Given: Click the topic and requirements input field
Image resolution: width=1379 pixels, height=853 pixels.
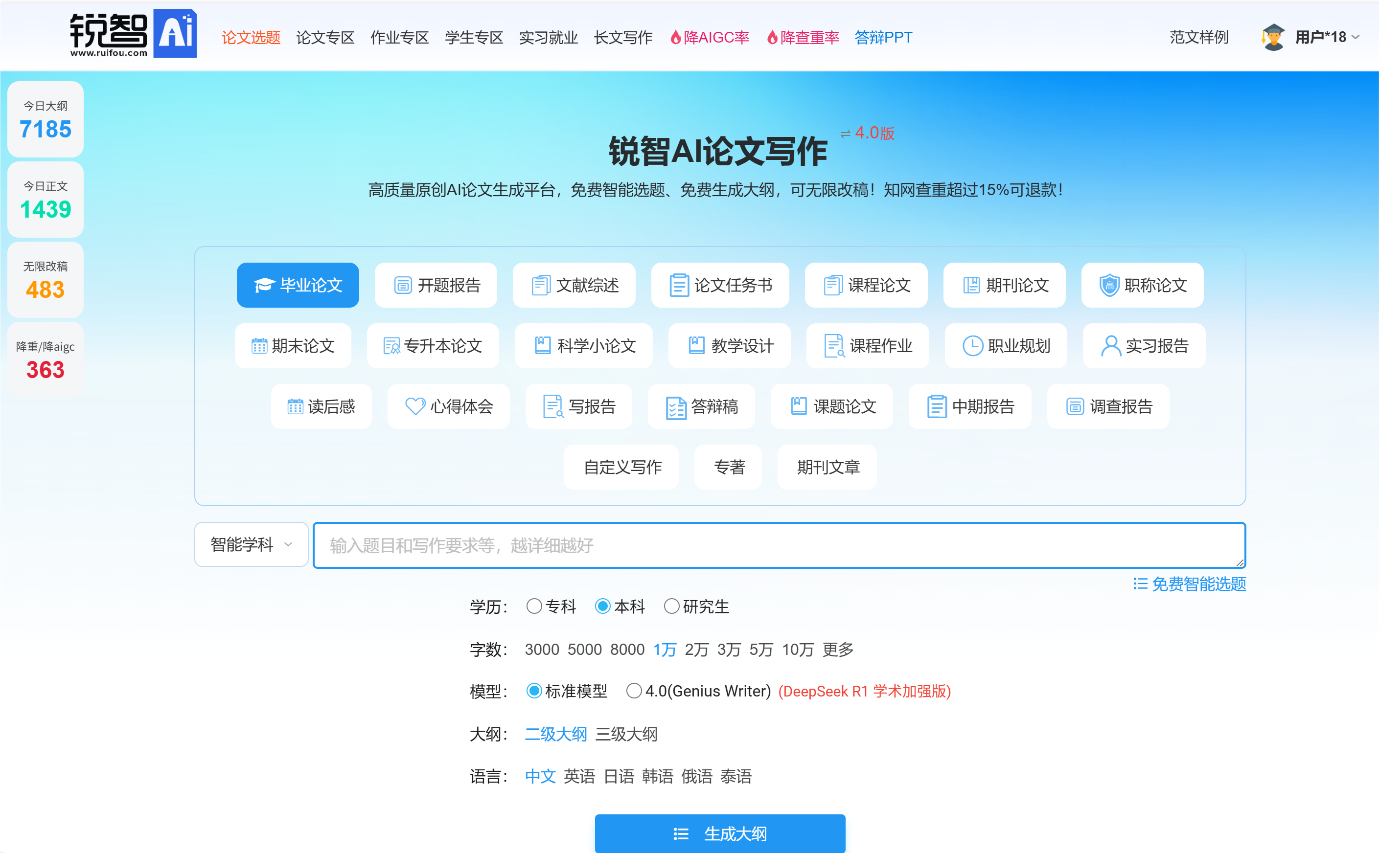Looking at the screenshot, I should click(779, 545).
